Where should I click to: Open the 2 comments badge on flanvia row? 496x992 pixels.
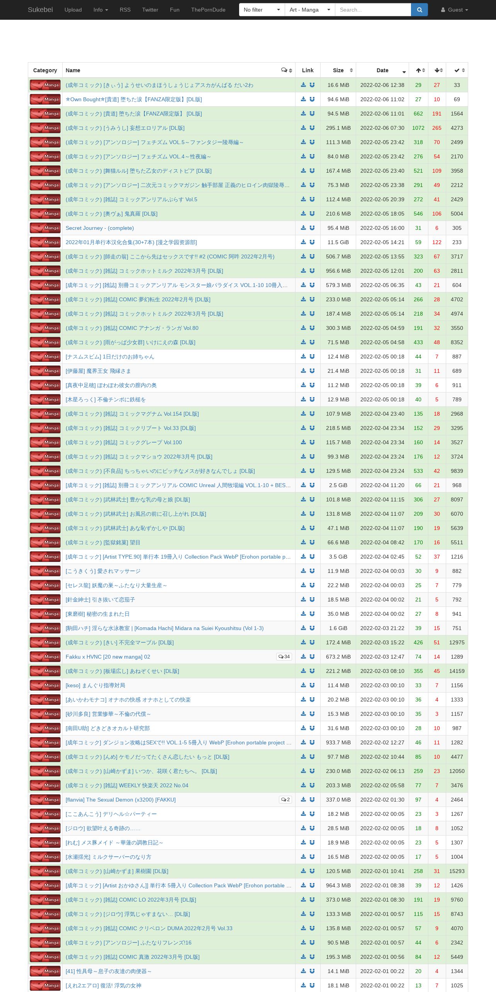click(285, 800)
